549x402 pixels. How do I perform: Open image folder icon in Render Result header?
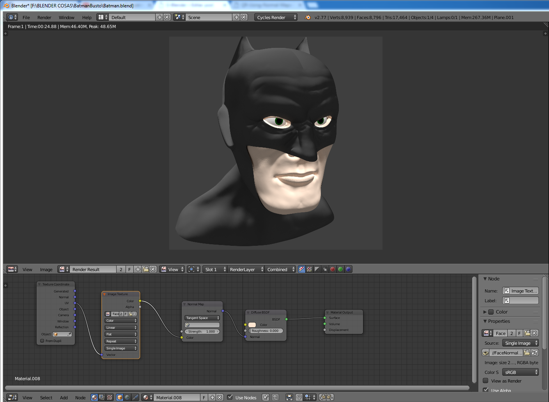tap(145, 269)
